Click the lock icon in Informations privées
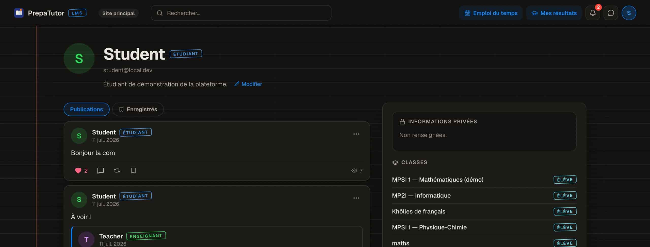Viewport: 650px width, 247px height. 402,121
